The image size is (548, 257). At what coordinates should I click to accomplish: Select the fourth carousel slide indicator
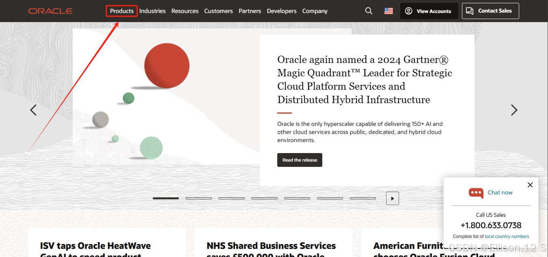(x=264, y=198)
